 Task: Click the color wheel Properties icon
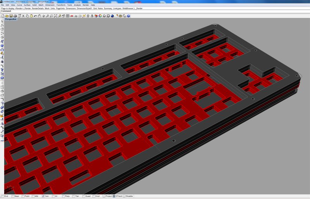100,16
